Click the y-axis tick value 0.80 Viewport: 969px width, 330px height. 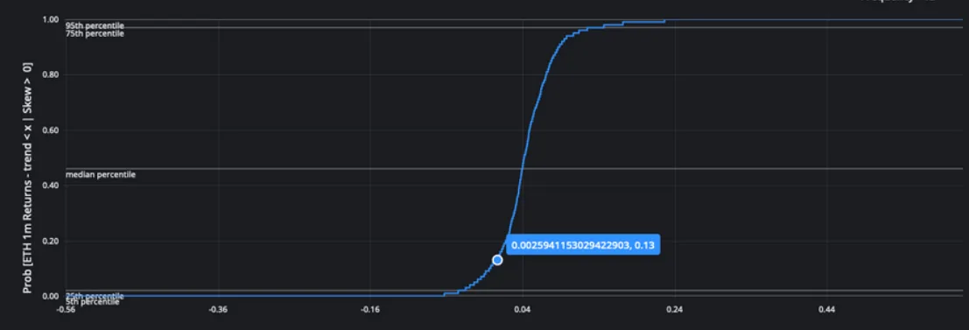pyautogui.click(x=50, y=75)
